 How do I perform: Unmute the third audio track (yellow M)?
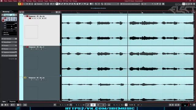(25, 78)
